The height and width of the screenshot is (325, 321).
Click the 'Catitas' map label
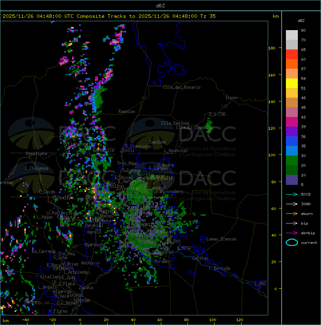coord(200,258)
